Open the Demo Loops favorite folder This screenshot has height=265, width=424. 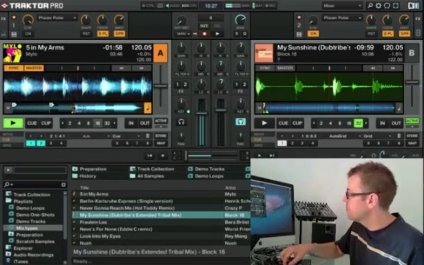click(206, 176)
